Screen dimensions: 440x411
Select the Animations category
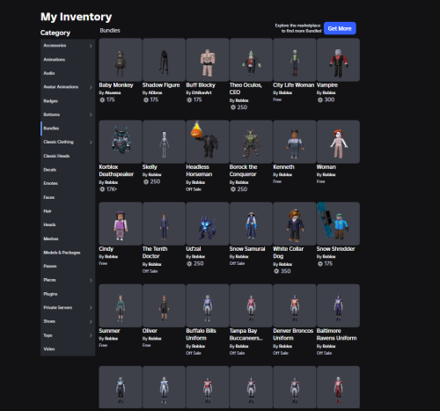pos(68,60)
